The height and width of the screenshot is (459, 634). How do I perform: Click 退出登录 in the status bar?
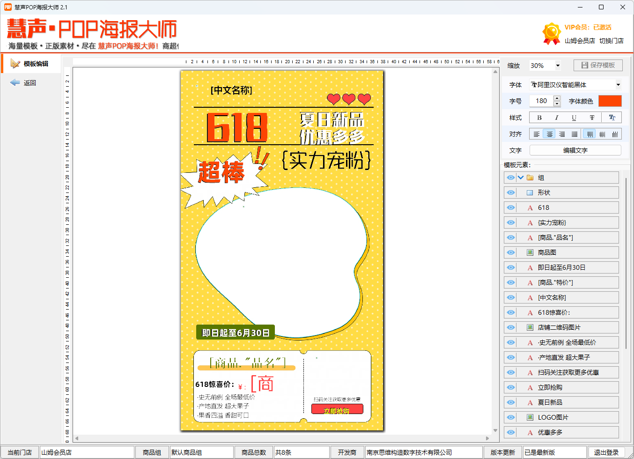(606, 452)
